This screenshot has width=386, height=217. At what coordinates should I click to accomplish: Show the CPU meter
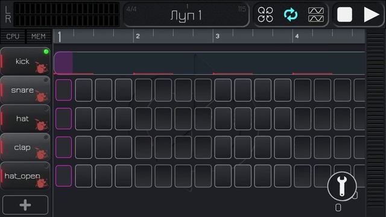point(13,36)
